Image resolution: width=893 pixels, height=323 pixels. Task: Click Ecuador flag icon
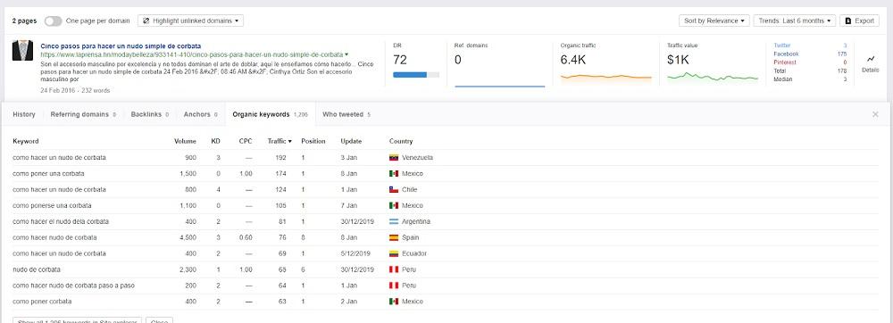394,253
